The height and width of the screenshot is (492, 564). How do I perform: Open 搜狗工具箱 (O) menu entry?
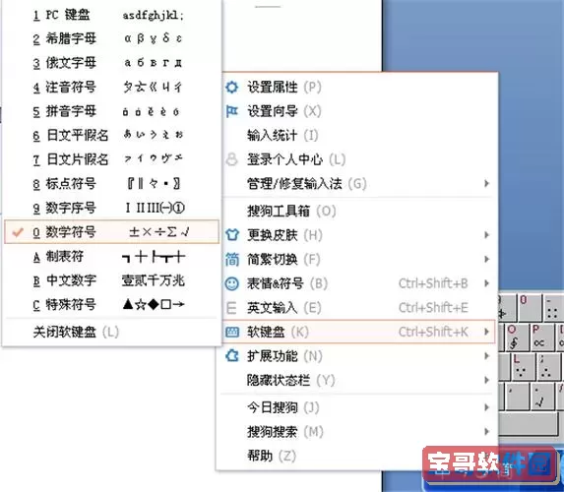(x=358, y=211)
